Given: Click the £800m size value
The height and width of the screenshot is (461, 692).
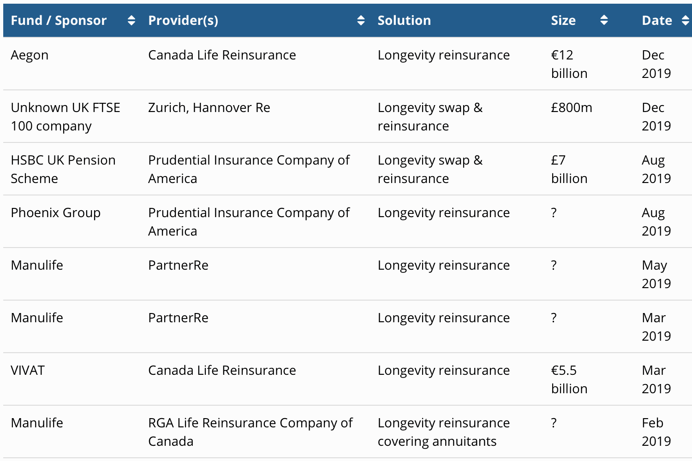Looking at the screenshot, I should pos(572,108).
